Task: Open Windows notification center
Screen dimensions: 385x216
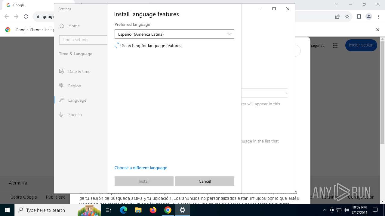Action: [x=375, y=210]
